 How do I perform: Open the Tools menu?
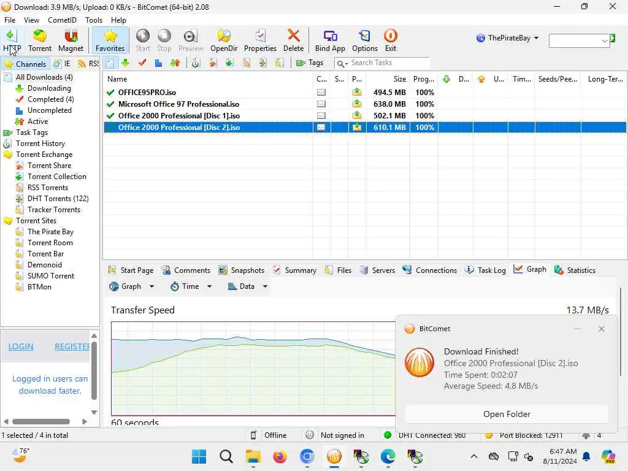[x=94, y=20]
